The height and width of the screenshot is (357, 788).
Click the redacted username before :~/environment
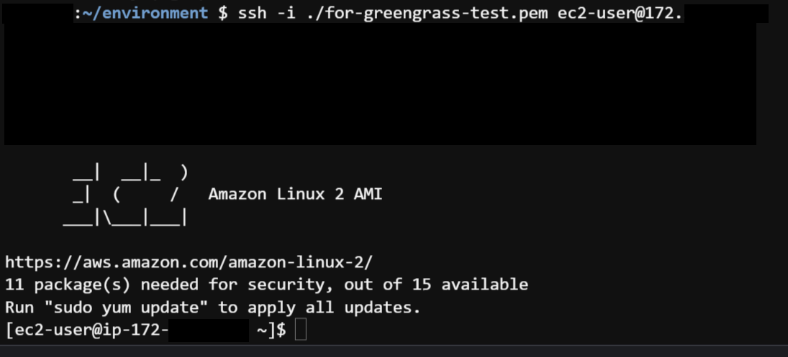click(38, 14)
